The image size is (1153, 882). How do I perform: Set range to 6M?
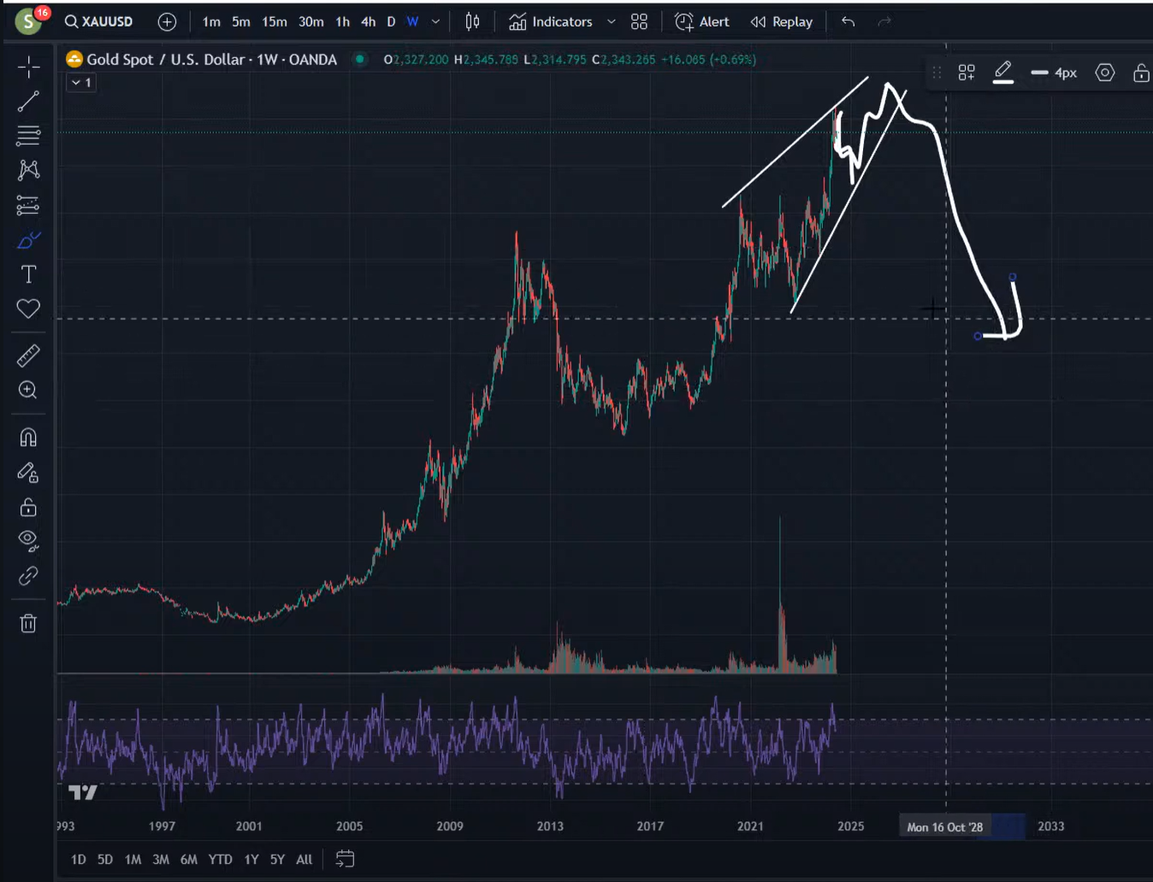[189, 860]
